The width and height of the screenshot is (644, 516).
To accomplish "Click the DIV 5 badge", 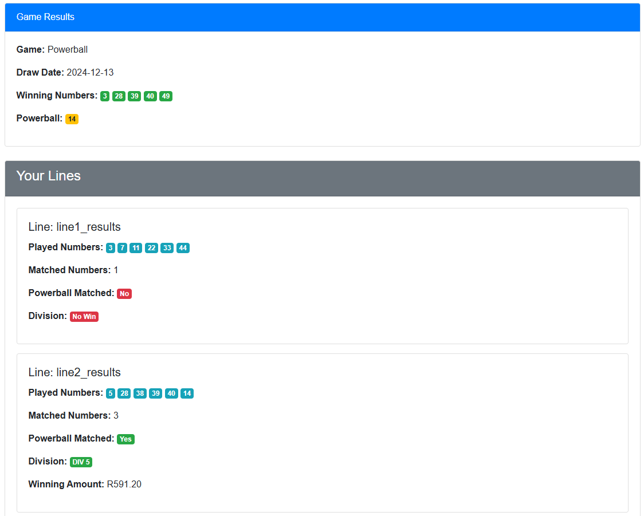I will click(81, 462).
